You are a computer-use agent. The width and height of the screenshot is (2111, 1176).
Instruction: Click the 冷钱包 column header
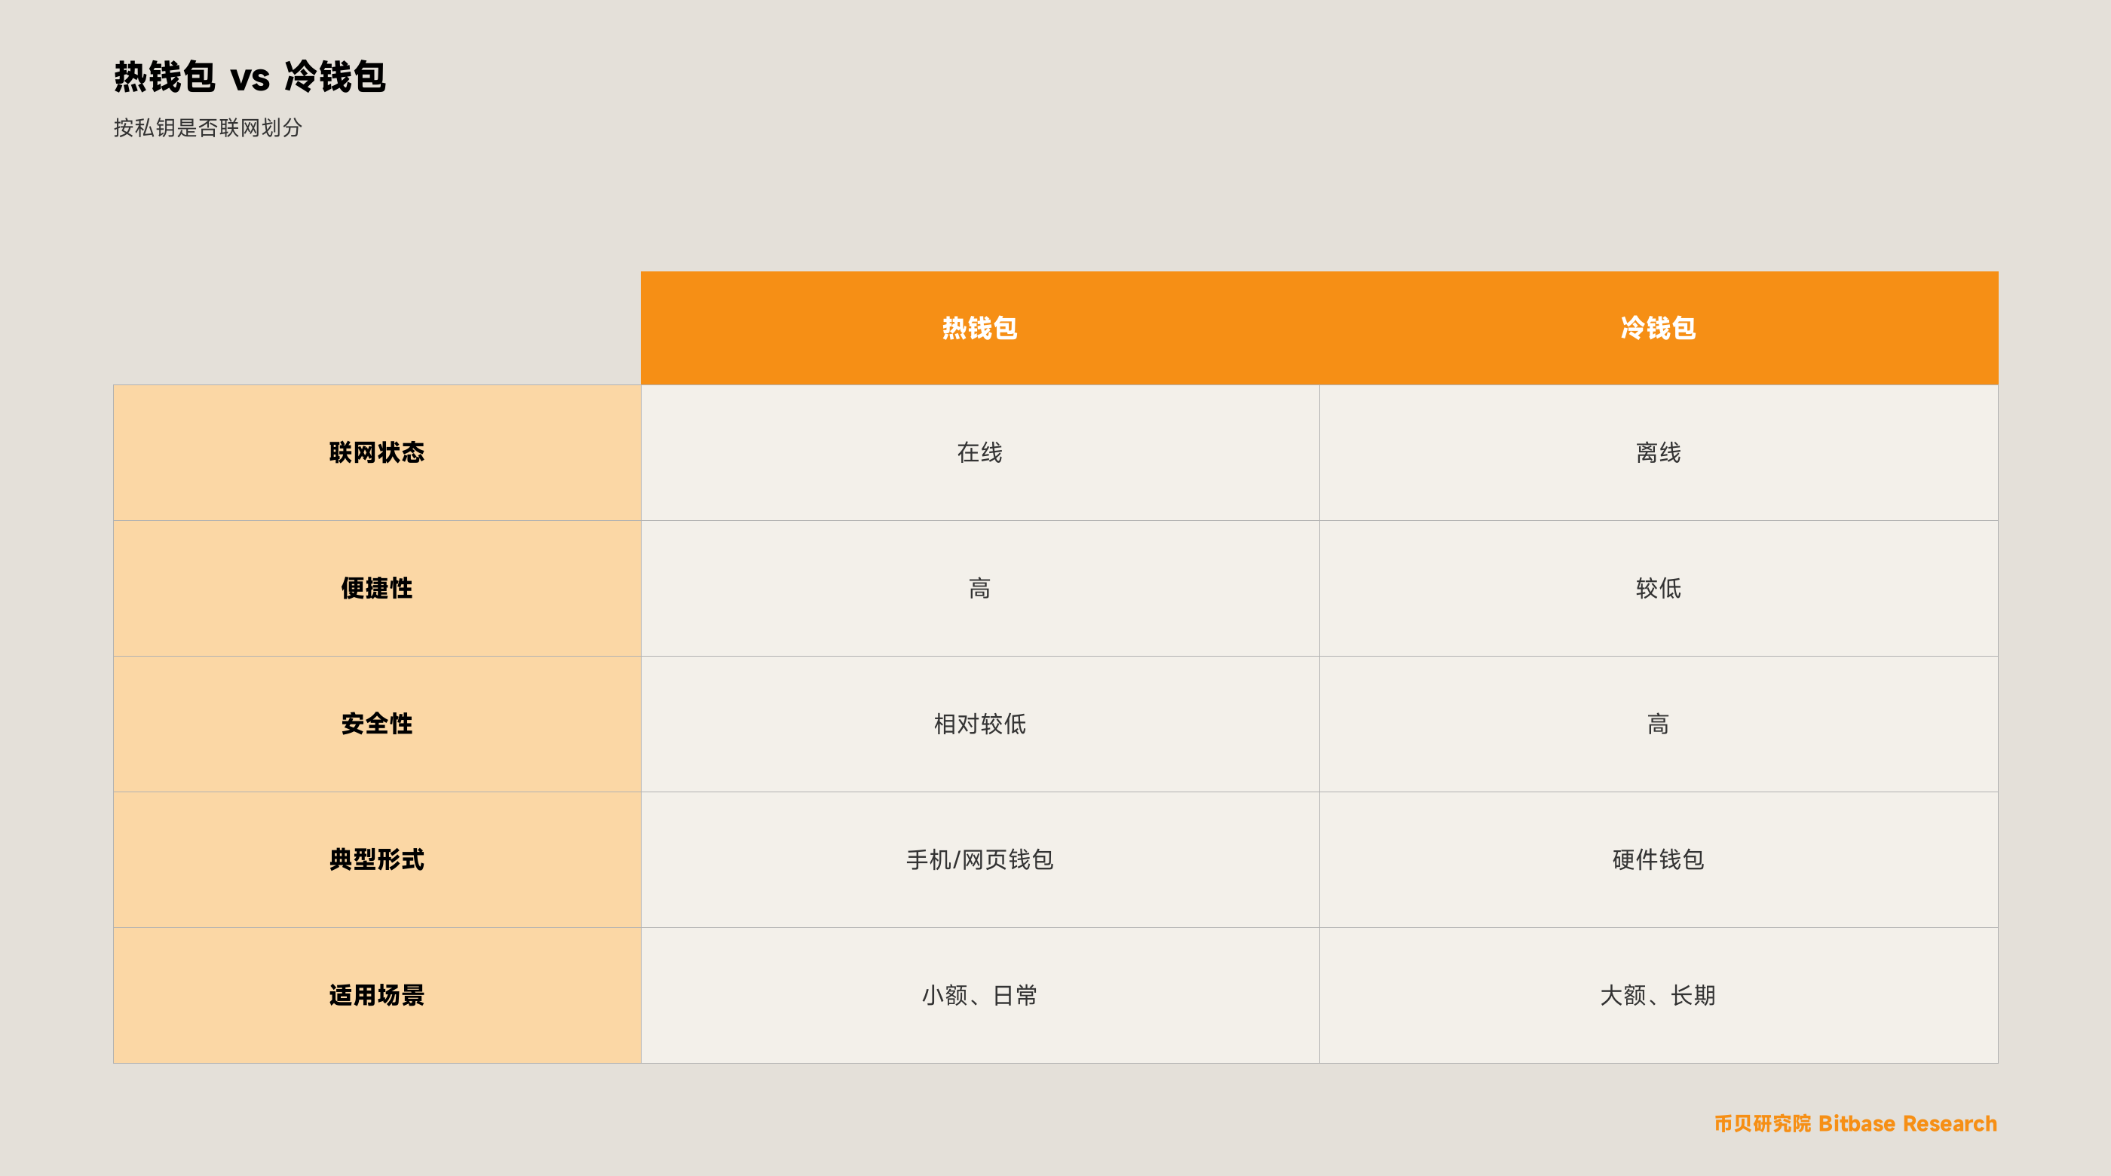[x=1658, y=328]
